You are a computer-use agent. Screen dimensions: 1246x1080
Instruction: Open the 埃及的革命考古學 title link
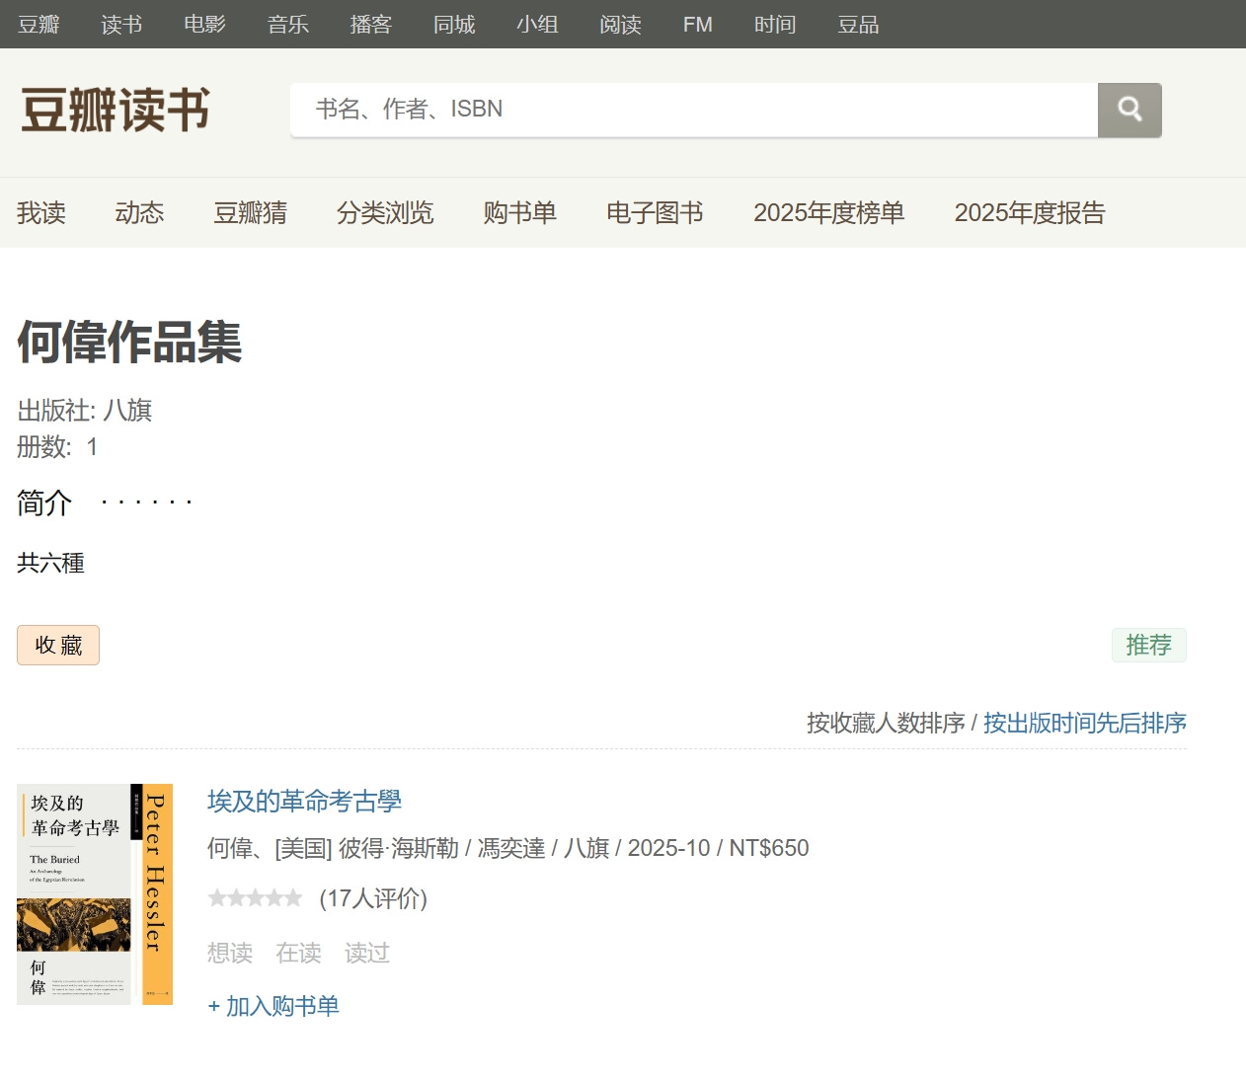(304, 802)
